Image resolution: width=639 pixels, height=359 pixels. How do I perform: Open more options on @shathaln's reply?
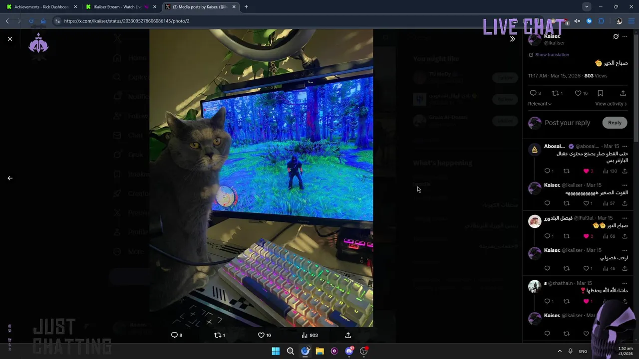625,283
